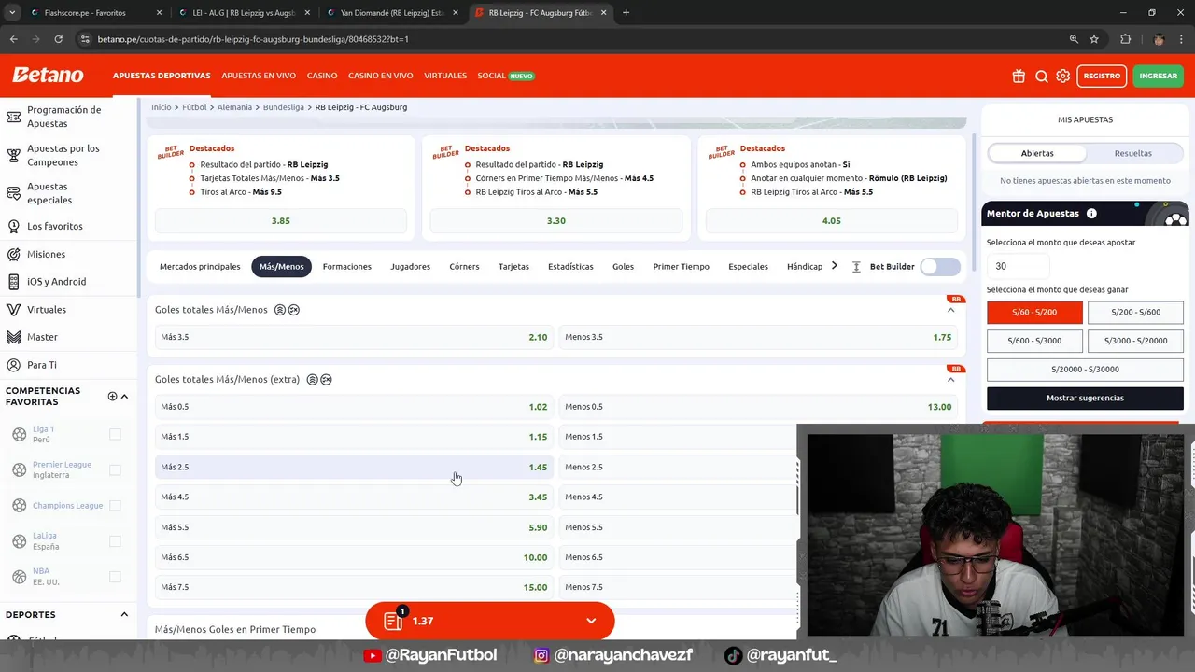Select S/60 - S/200 winnings range
1195x672 pixels.
(1034, 312)
